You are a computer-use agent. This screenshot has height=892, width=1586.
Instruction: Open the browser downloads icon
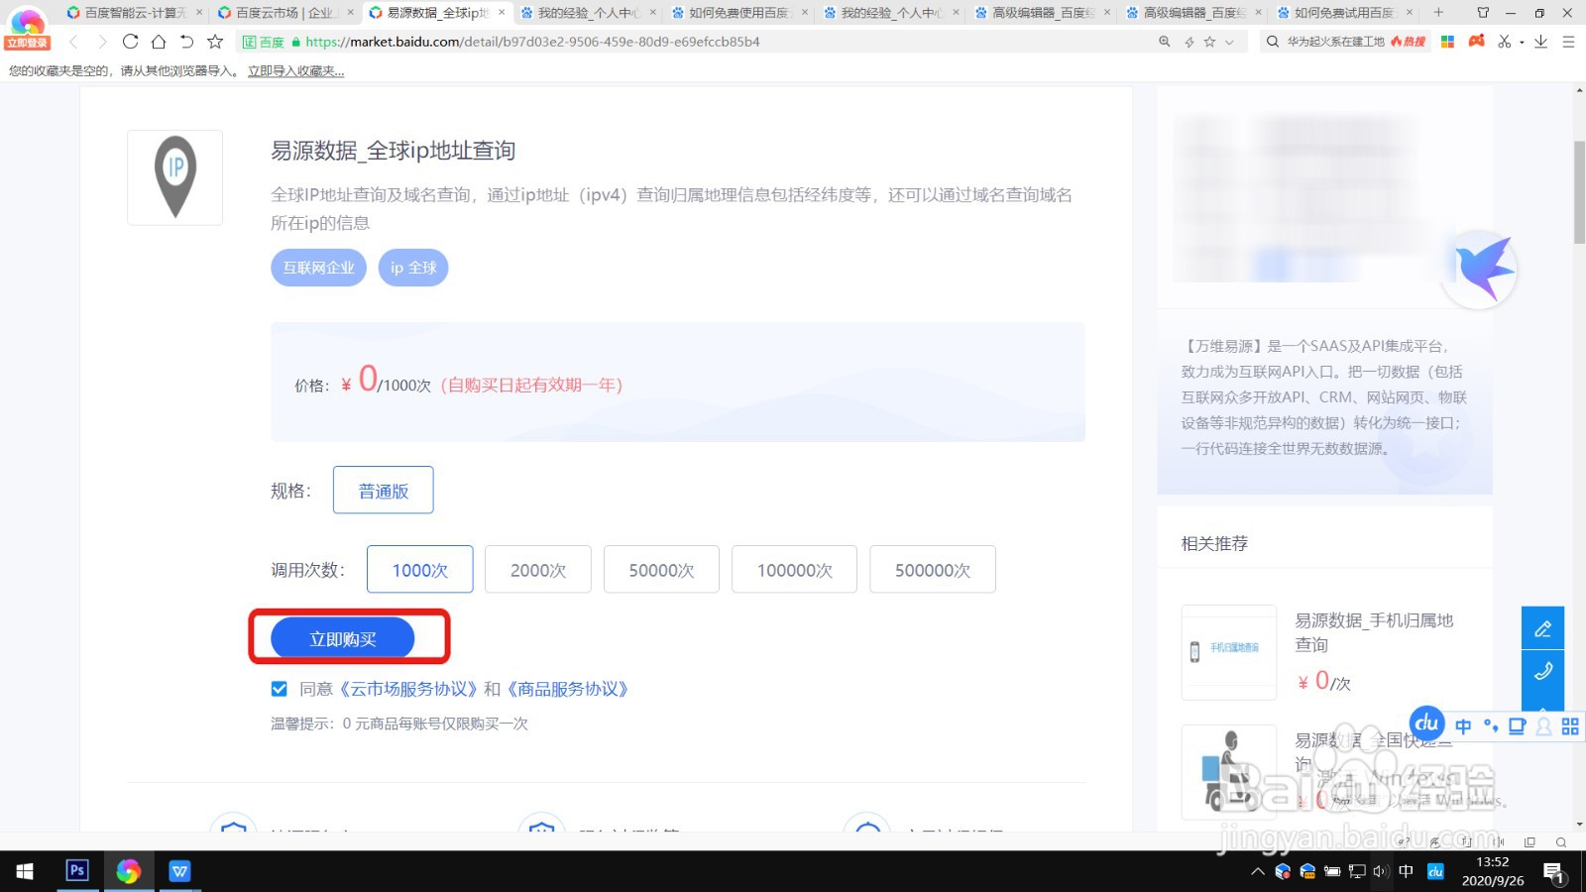tap(1540, 42)
